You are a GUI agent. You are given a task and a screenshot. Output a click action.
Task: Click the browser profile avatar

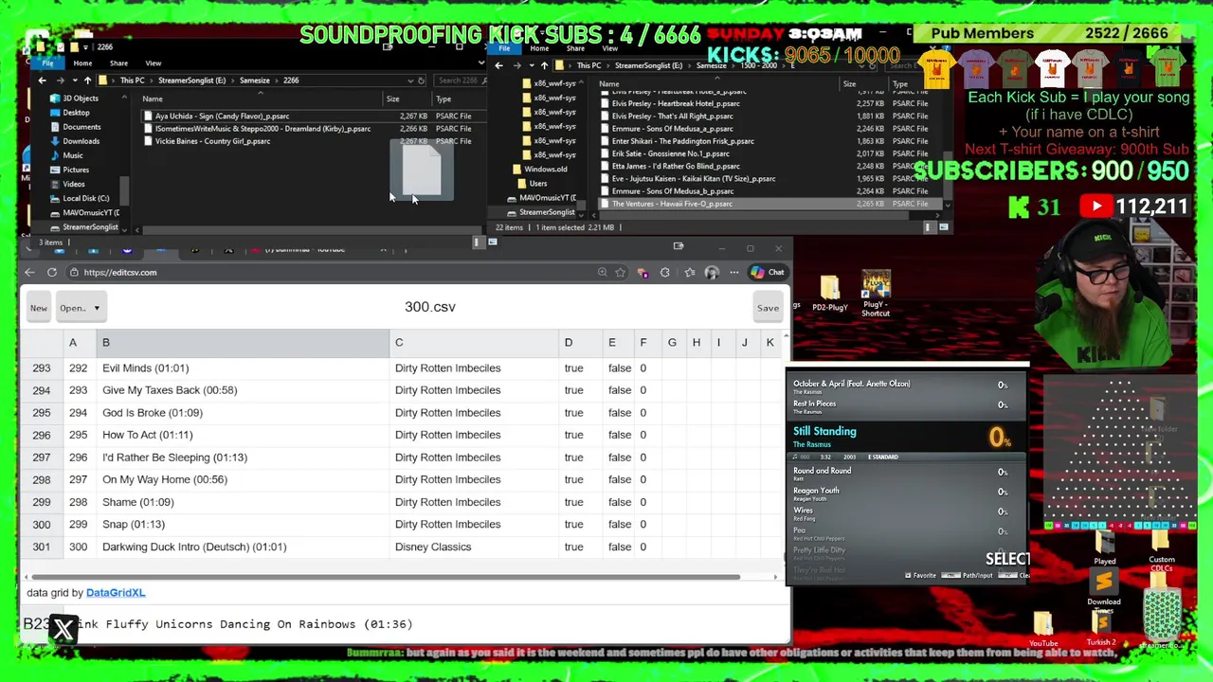click(712, 273)
